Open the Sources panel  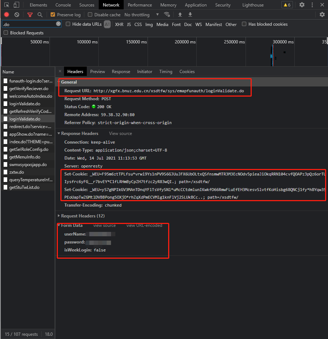click(x=87, y=5)
